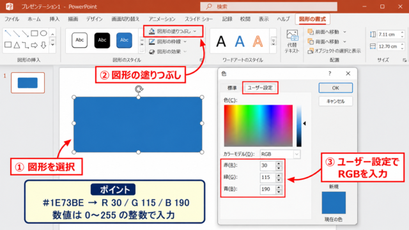Expand the 背面へ移動 dropdown arrow
Screen dimensions: 409x230
[344, 42]
